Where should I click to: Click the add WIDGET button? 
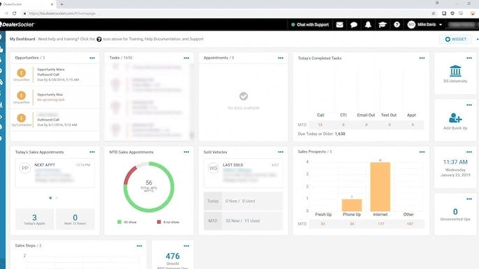455,39
